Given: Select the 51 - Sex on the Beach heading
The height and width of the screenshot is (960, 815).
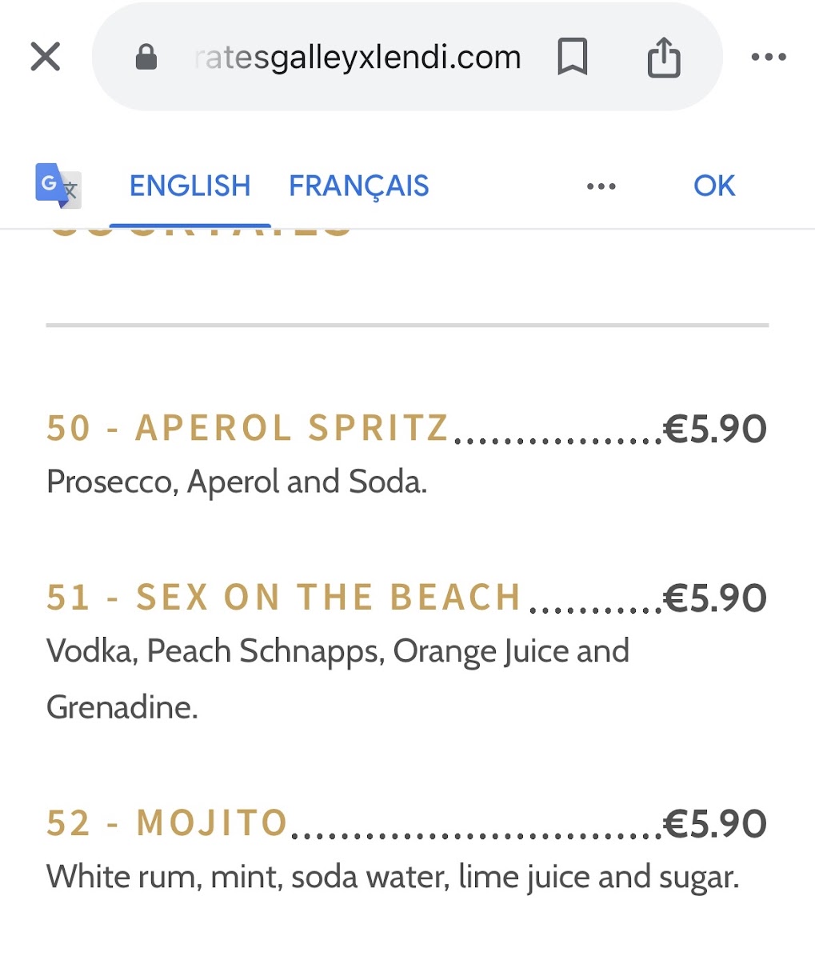Looking at the screenshot, I should 284,598.
